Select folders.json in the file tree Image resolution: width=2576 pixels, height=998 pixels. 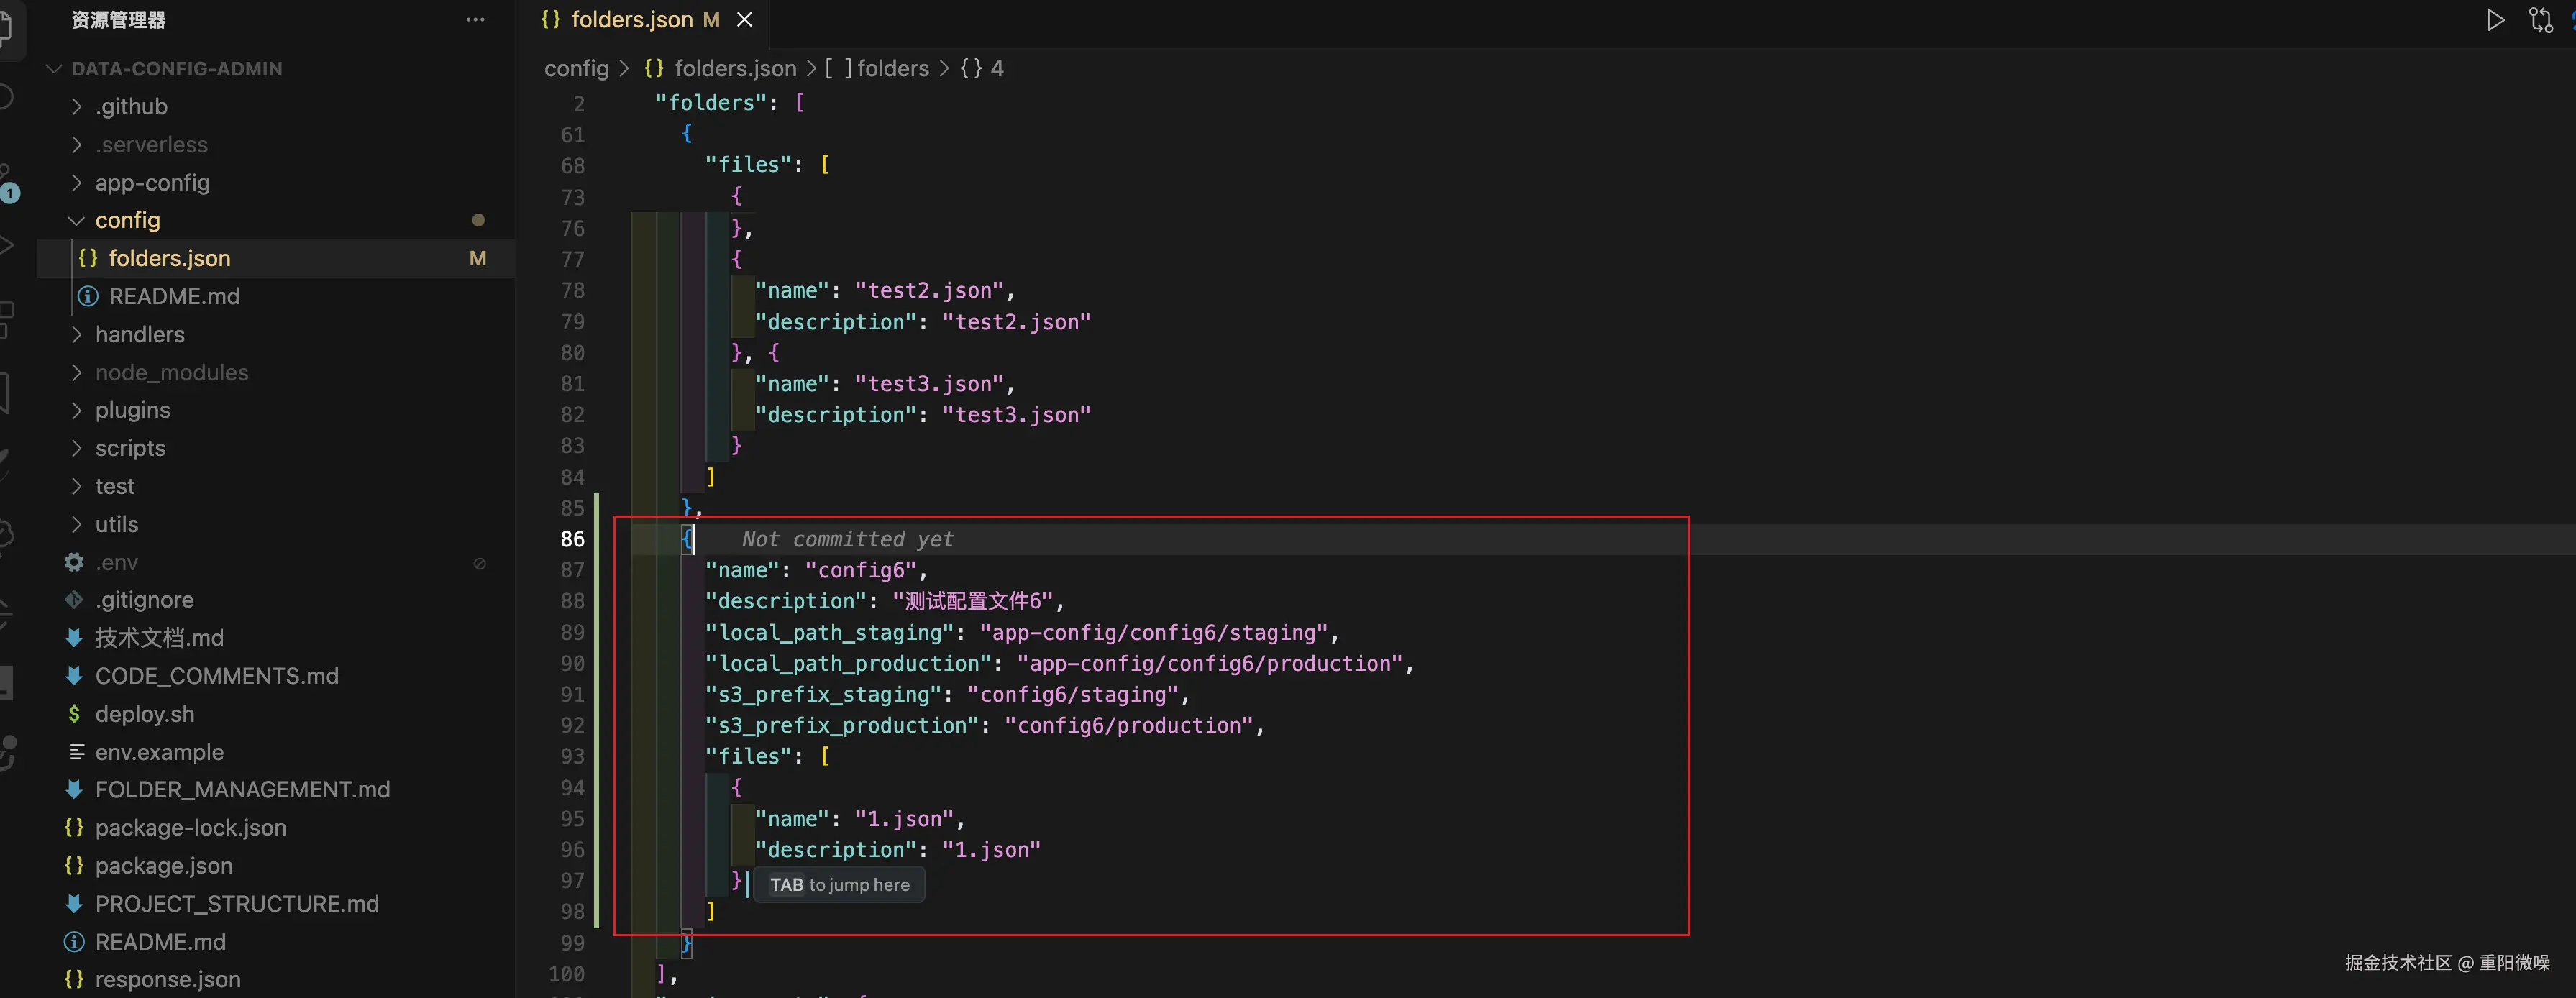169,258
